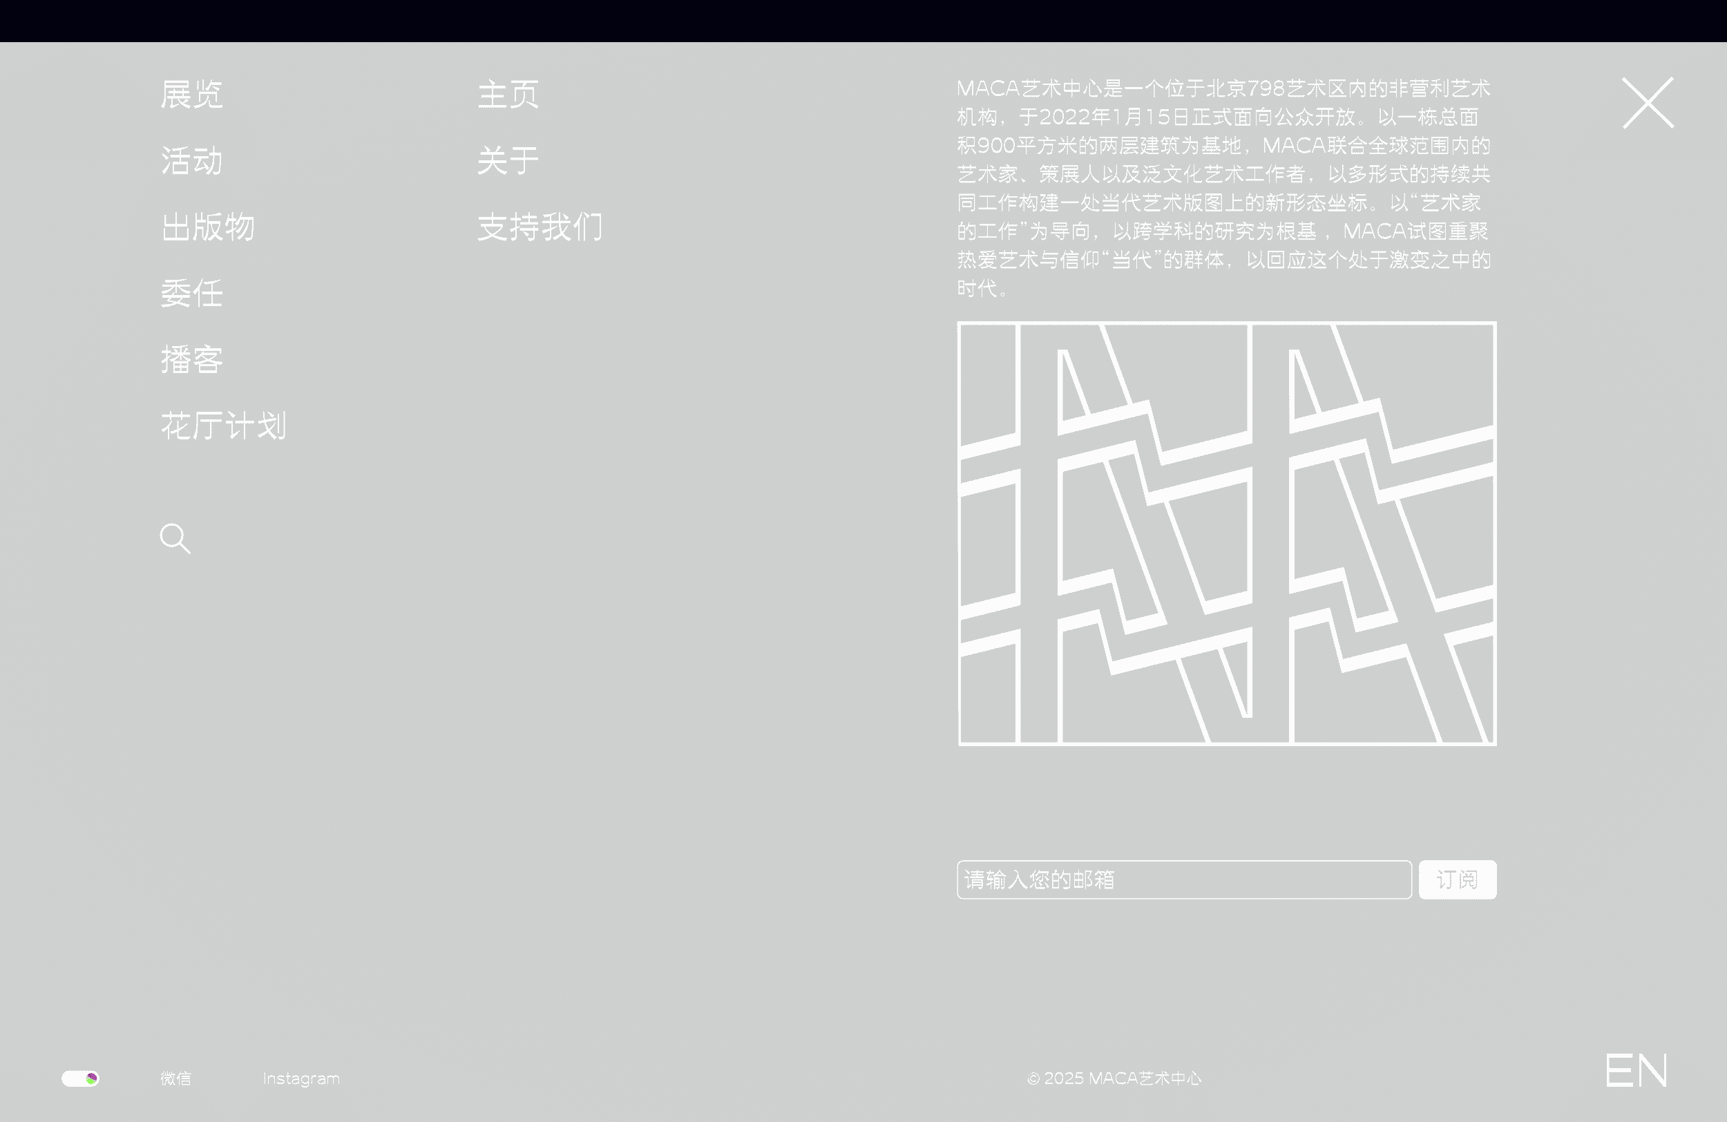The image size is (1727, 1122).
Task: Click the © 2025 MACA艺术中心 footer text
Action: pyautogui.click(x=1114, y=1078)
